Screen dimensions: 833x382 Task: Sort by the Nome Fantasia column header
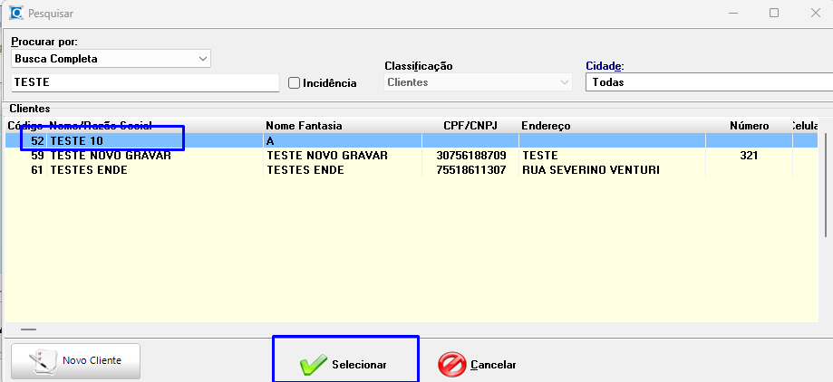[x=304, y=126]
